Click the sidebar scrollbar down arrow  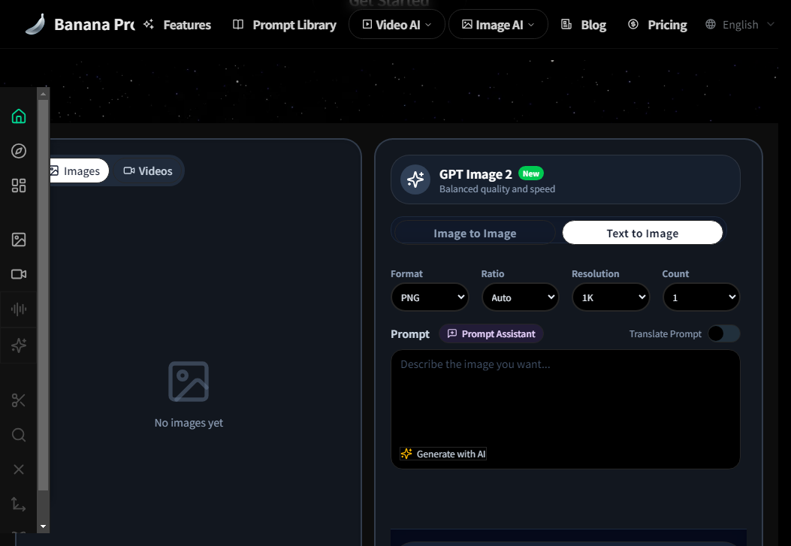pyautogui.click(x=43, y=526)
